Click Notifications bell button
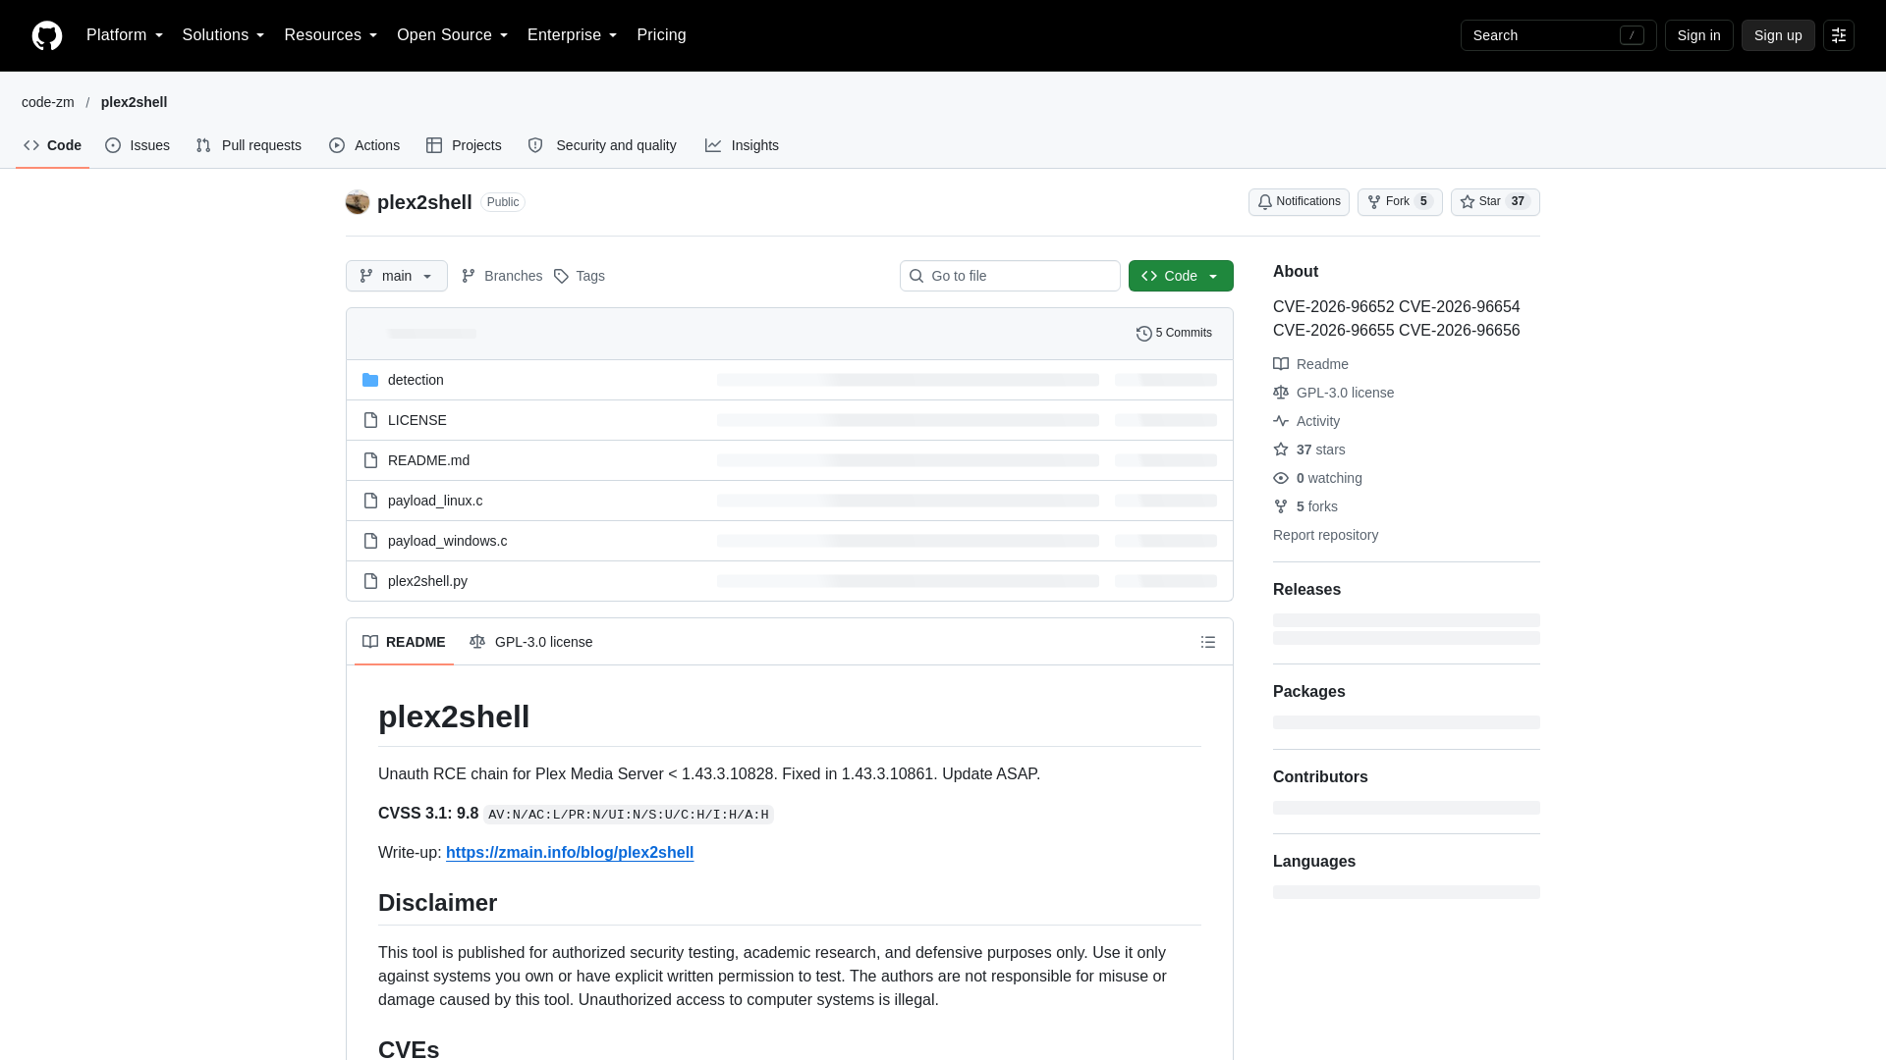The image size is (1886, 1060). click(x=1299, y=202)
